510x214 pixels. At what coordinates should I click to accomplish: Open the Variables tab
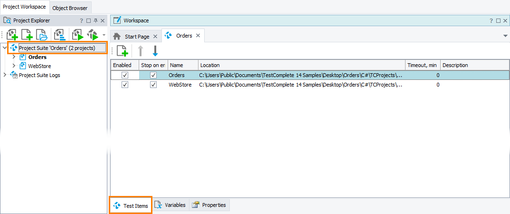pyautogui.click(x=171, y=205)
